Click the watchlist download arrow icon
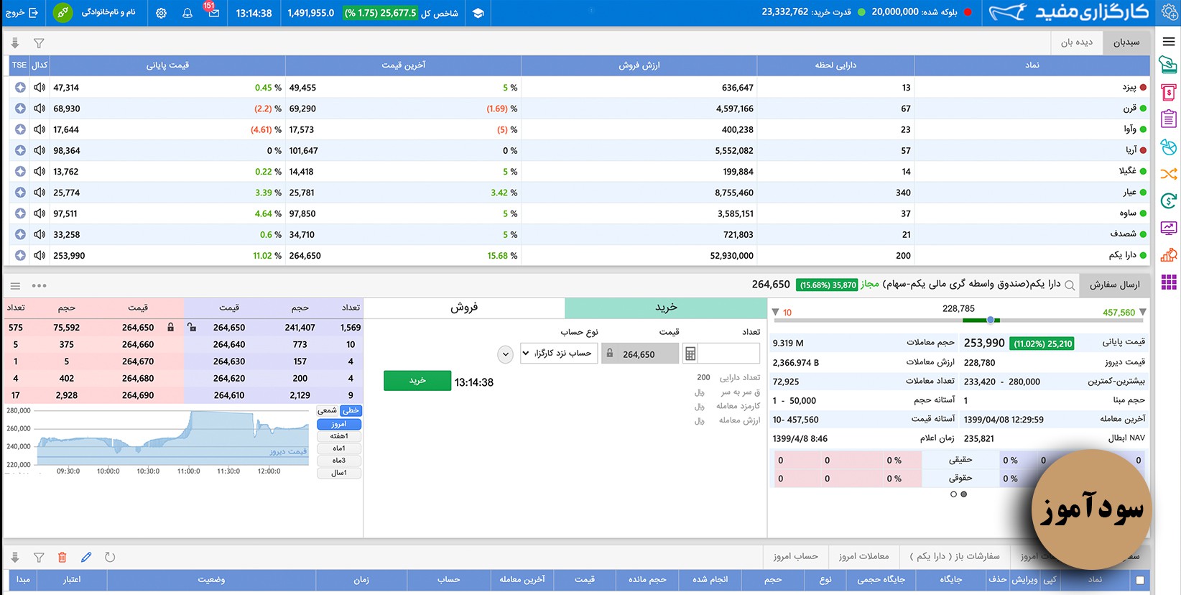The height and width of the screenshot is (595, 1181). [15, 43]
